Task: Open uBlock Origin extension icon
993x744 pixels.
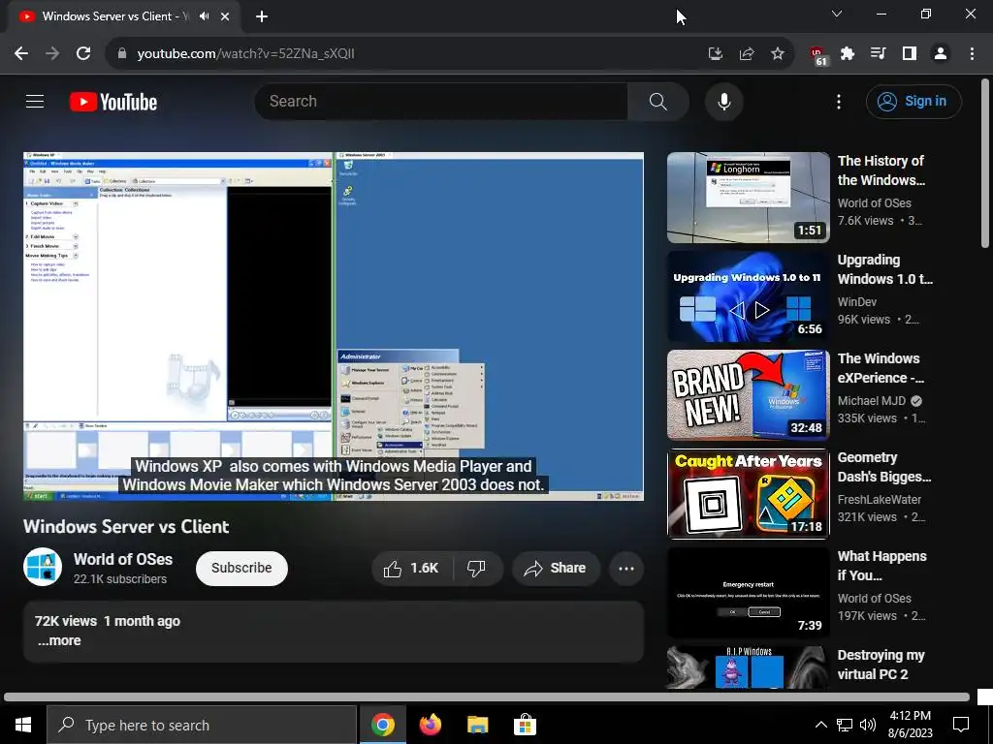Action: click(817, 55)
